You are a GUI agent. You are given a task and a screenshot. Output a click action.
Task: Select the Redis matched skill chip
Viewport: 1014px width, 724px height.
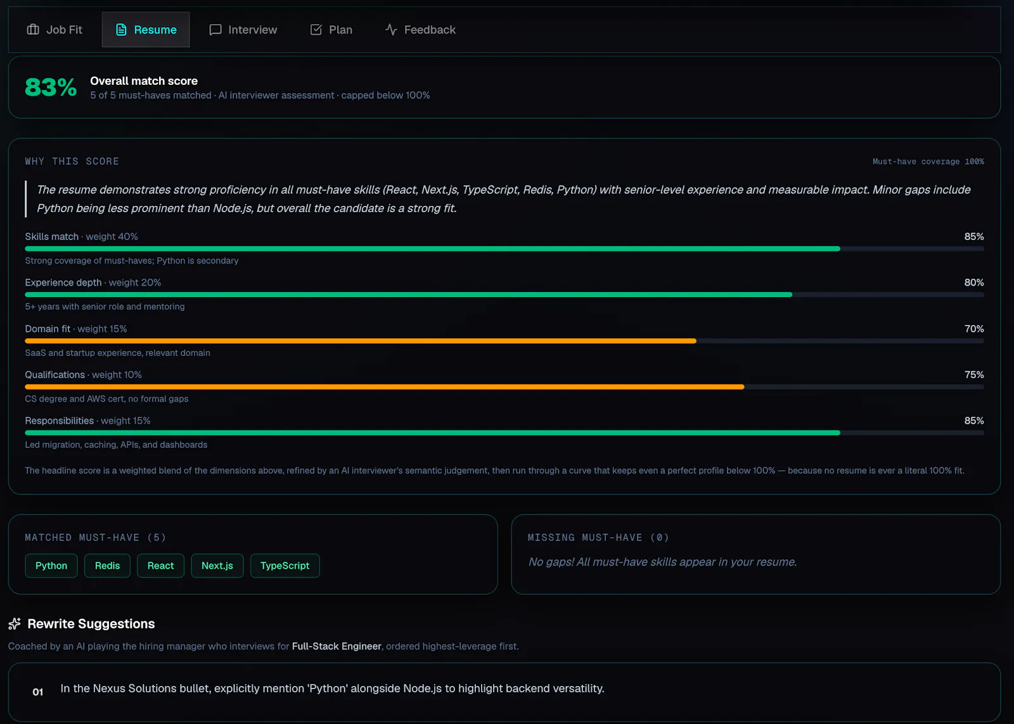[x=107, y=566]
